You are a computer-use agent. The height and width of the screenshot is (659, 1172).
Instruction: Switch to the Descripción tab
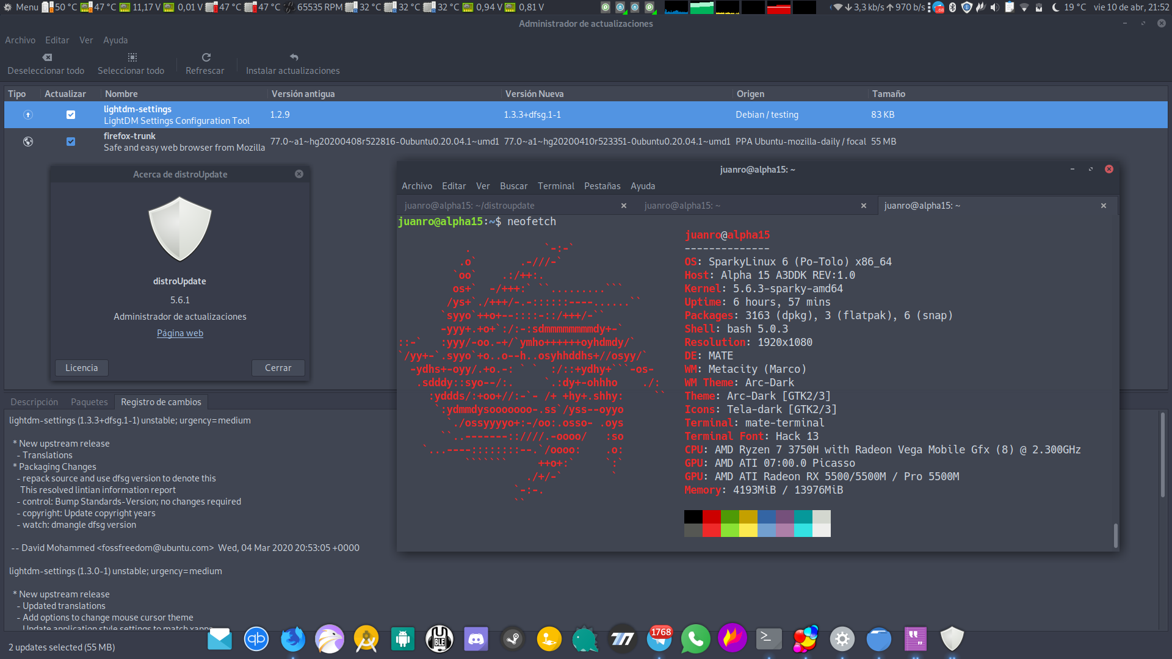click(34, 402)
